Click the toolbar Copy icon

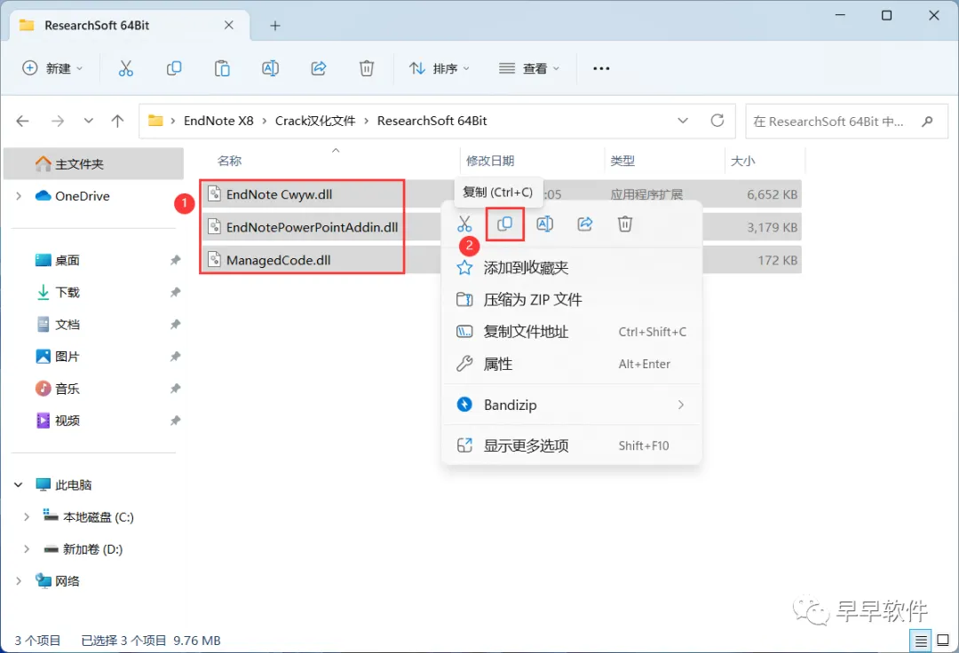[174, 68]
